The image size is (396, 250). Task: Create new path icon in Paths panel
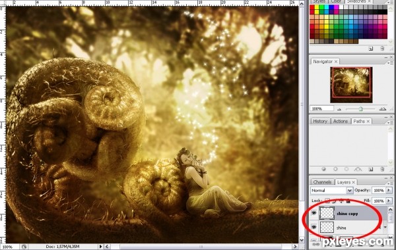[371, 169]
